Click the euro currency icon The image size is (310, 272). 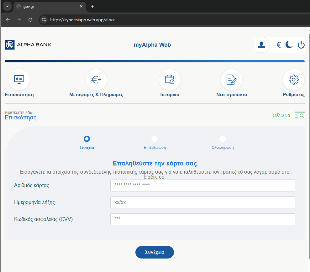pos(279,45)
